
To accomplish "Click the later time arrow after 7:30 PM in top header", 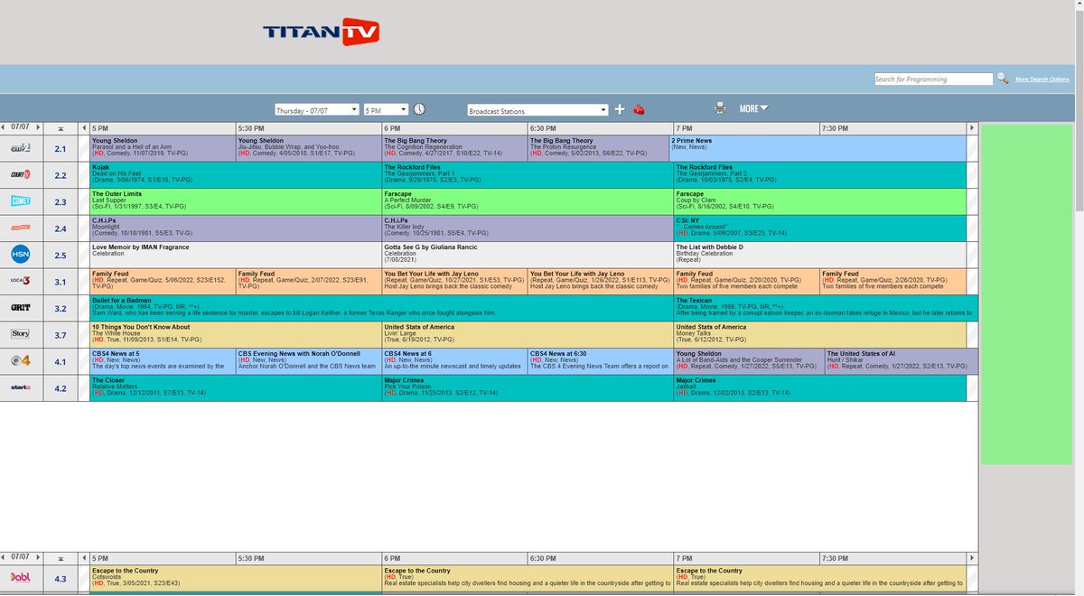I will click(972, 128).
